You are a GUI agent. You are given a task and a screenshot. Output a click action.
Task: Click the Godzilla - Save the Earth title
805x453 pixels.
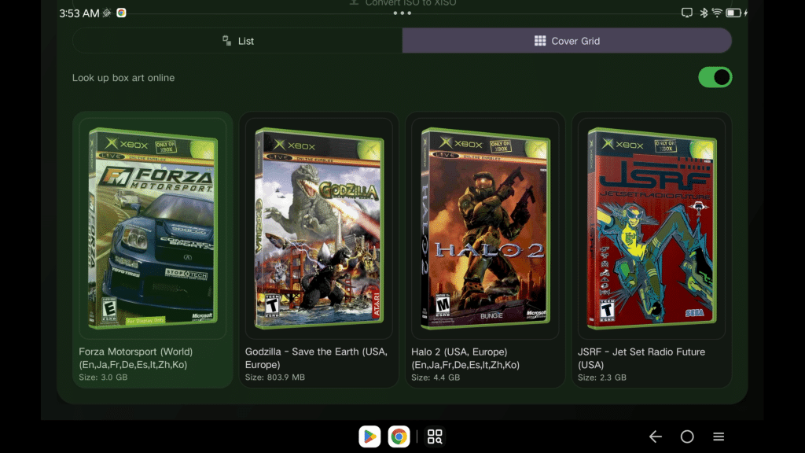coord(316,358)
